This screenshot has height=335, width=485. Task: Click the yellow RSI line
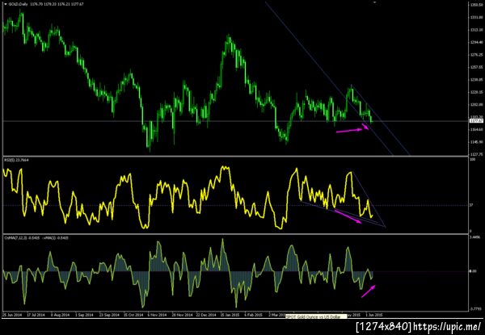(x=186, y=198)
